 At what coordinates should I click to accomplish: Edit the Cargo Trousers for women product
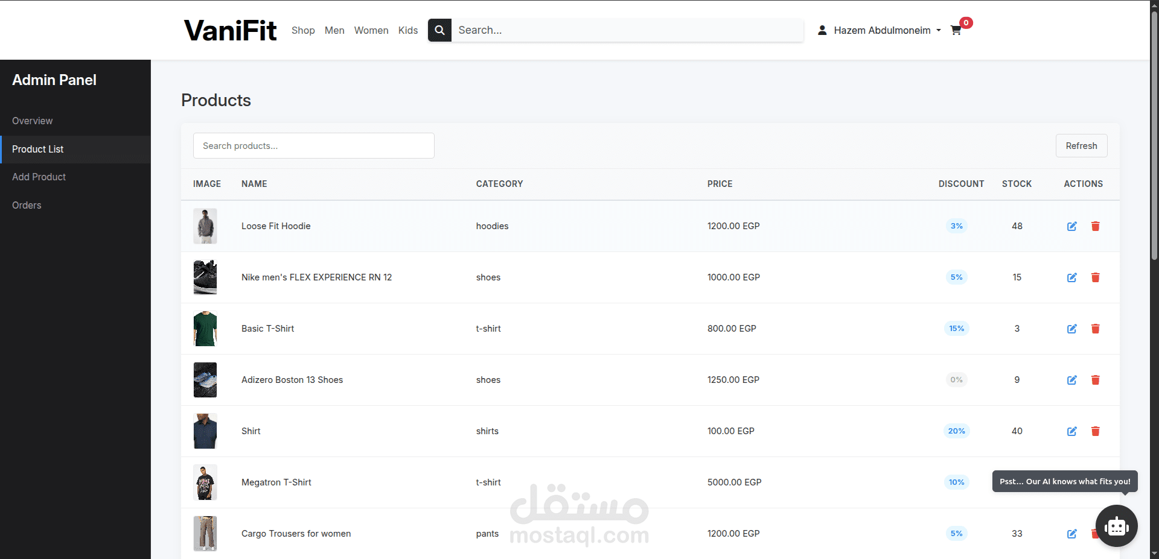[x=1072, y=534]
